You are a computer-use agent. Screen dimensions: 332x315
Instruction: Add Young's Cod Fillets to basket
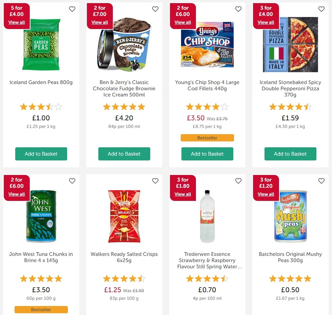point(207,154)
